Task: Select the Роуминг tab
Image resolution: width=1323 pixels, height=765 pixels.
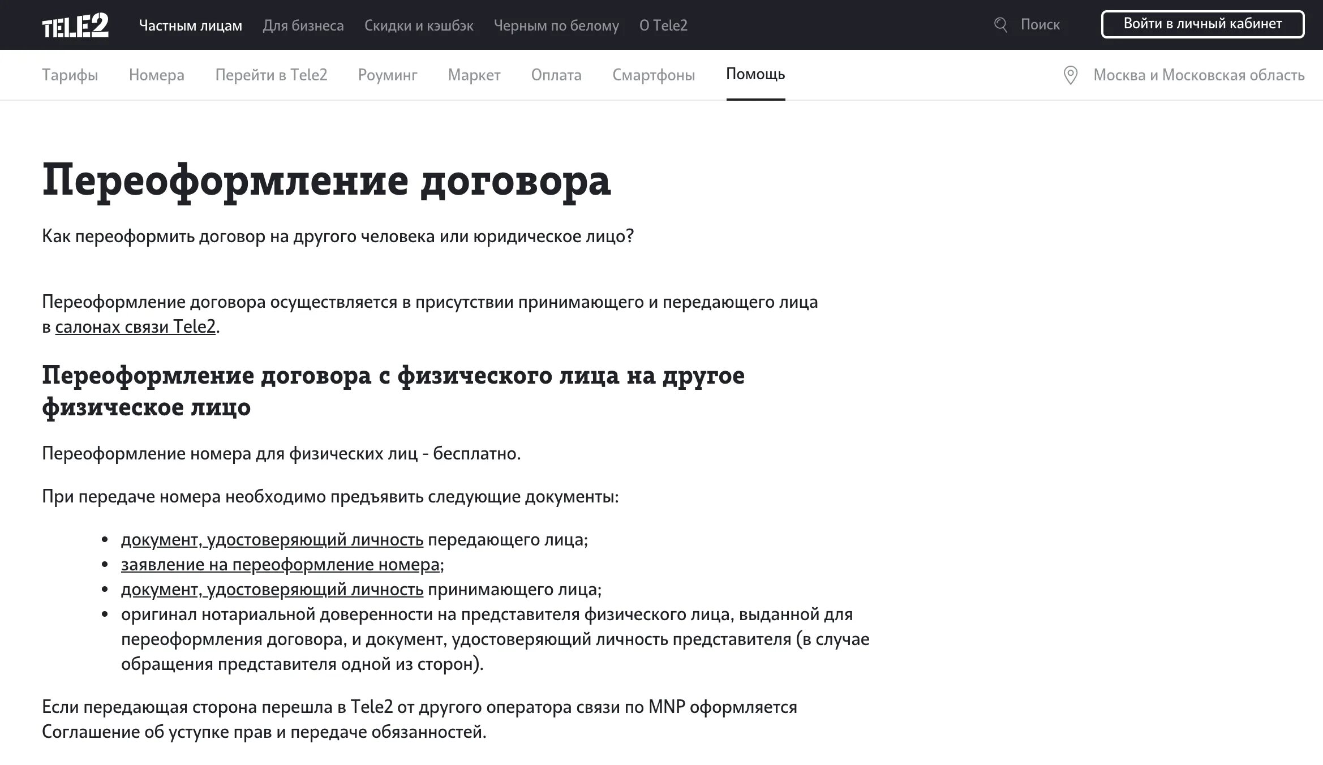Action: point(388,75)
